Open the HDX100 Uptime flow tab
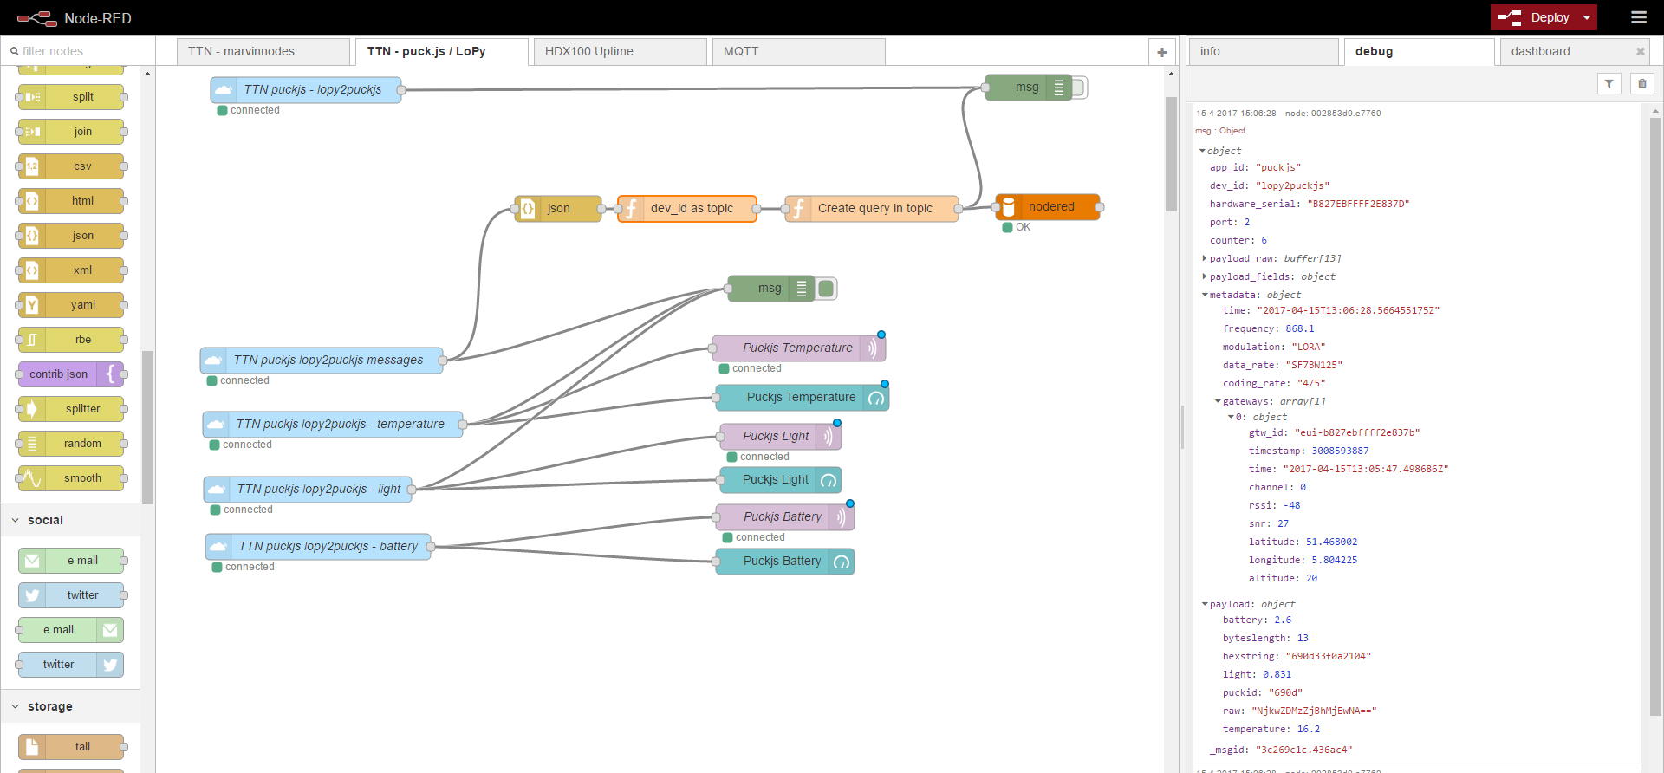This screenshot has width=1664, height=773. pyautogui.click(x=621, y=52)
